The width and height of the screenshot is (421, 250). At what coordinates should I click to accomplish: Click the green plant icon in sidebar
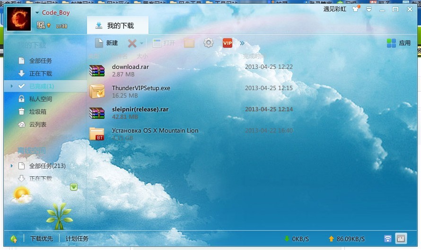click(59, 215)
